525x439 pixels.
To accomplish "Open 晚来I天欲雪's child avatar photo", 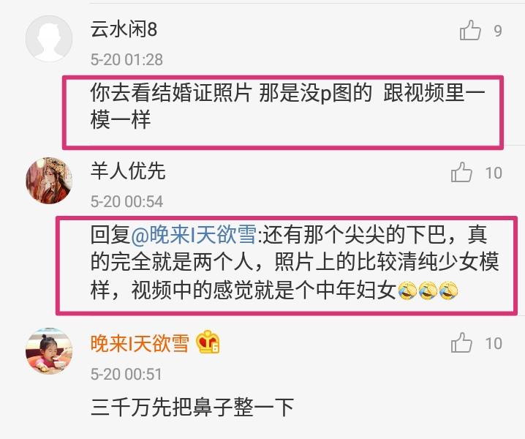I will click(x=49, y=351).
